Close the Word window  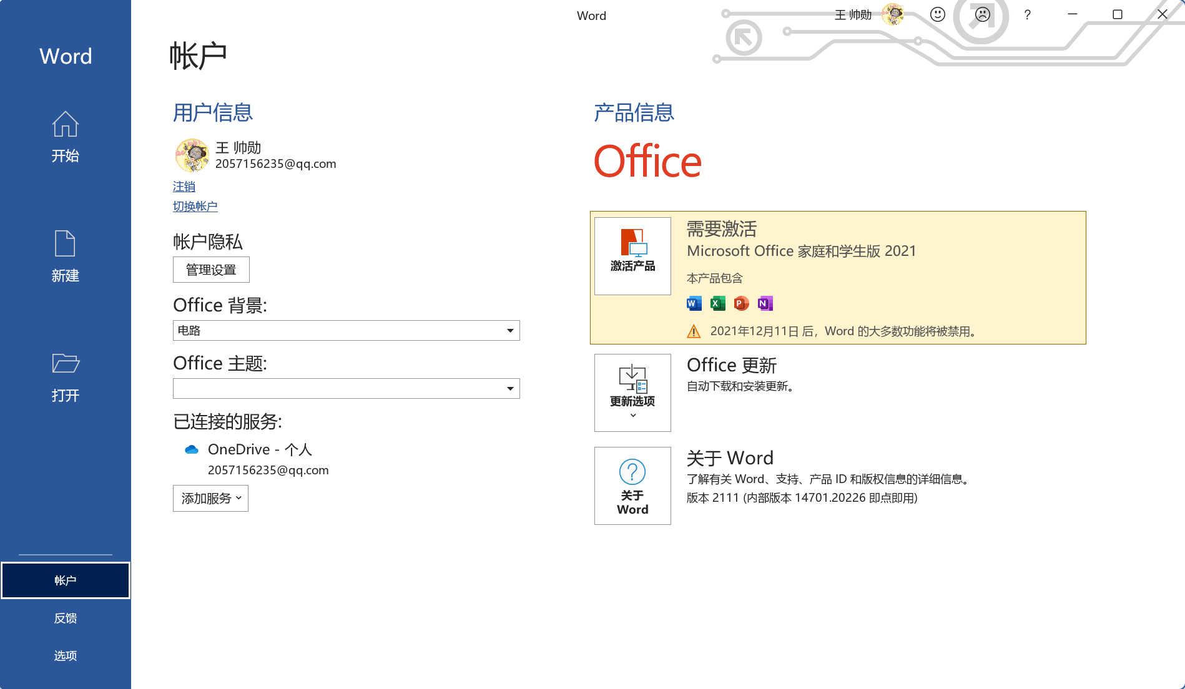(x=1163, y=14)
